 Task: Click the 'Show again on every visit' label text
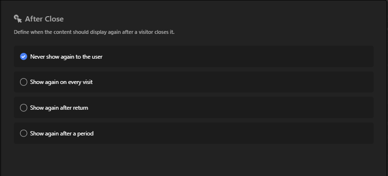(62, 82)
